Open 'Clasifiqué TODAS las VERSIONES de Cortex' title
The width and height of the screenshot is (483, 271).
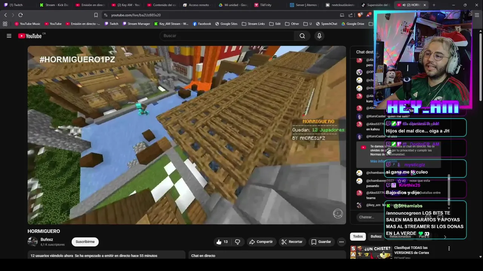412,250
